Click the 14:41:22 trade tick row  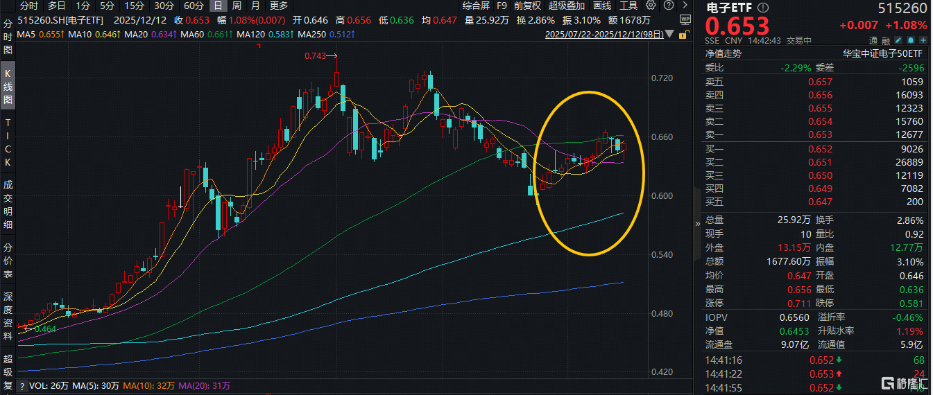click(x=815, y=374)
